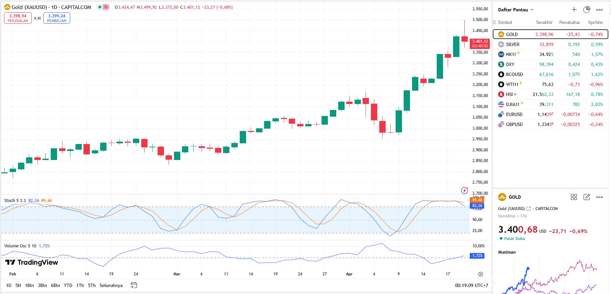Expand the Daftar Pantau dropdown

coord(516,10)
